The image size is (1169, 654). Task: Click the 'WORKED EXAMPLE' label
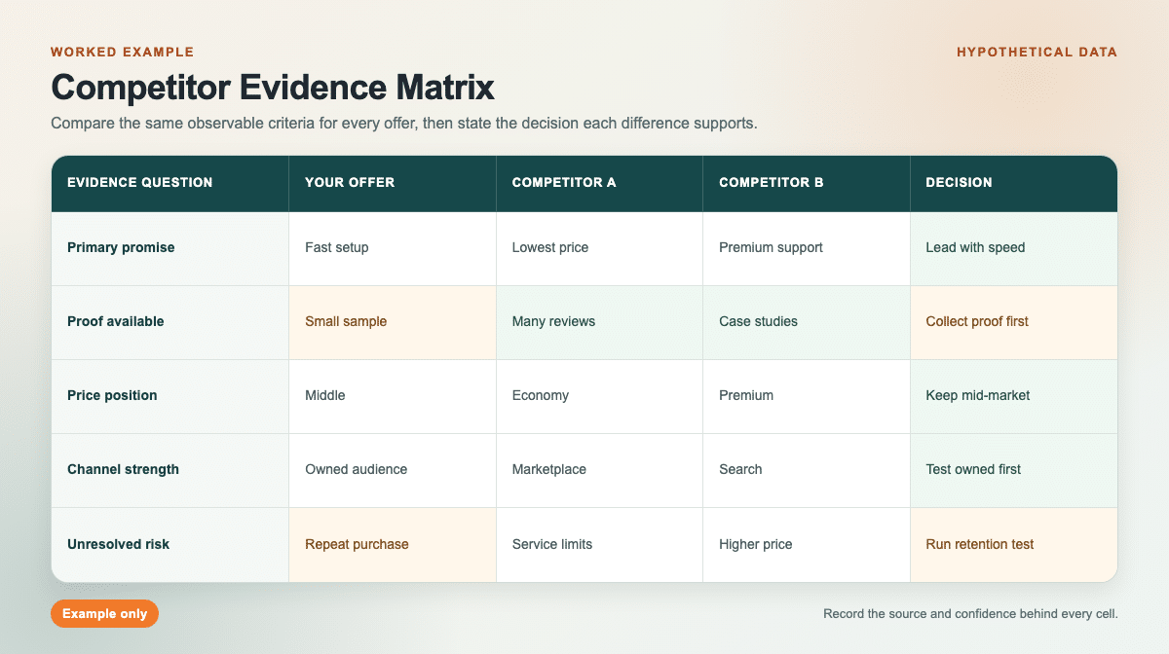[123, 52]
